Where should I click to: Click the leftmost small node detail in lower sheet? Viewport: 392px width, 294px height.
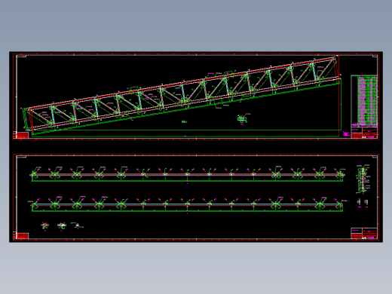point(44,226)
